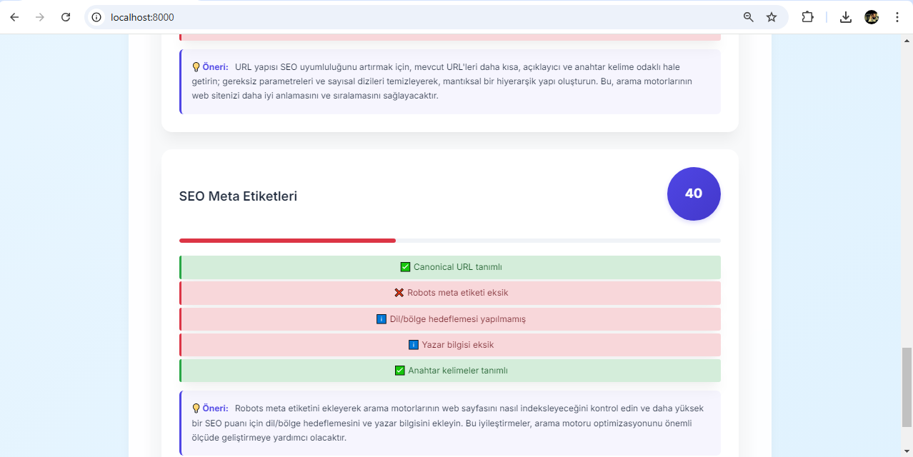Viewport: 913px width, 457px height.
Task: Click the green checkmark on Canonical URL tanımlı
Action: coord(405,267)
